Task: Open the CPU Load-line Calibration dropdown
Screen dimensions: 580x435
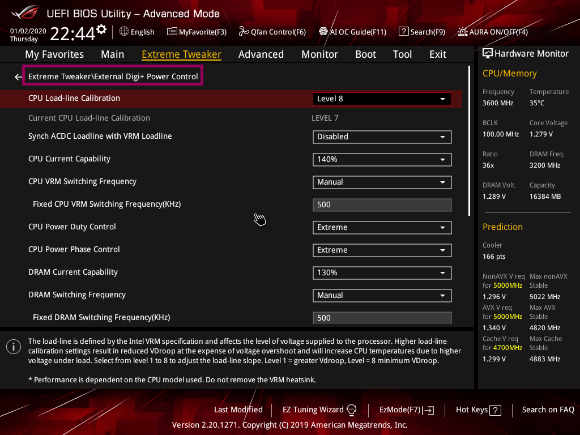Action: coord(382,99)
